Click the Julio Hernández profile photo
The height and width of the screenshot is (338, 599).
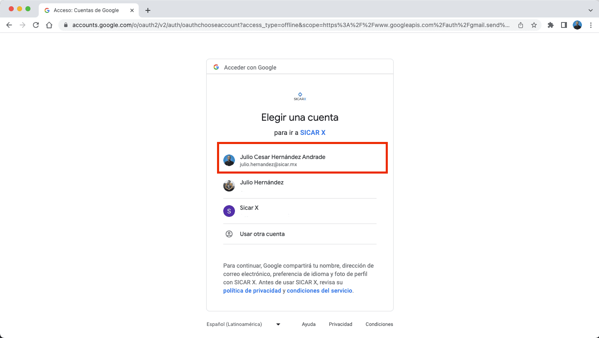[x=229, y=186]
